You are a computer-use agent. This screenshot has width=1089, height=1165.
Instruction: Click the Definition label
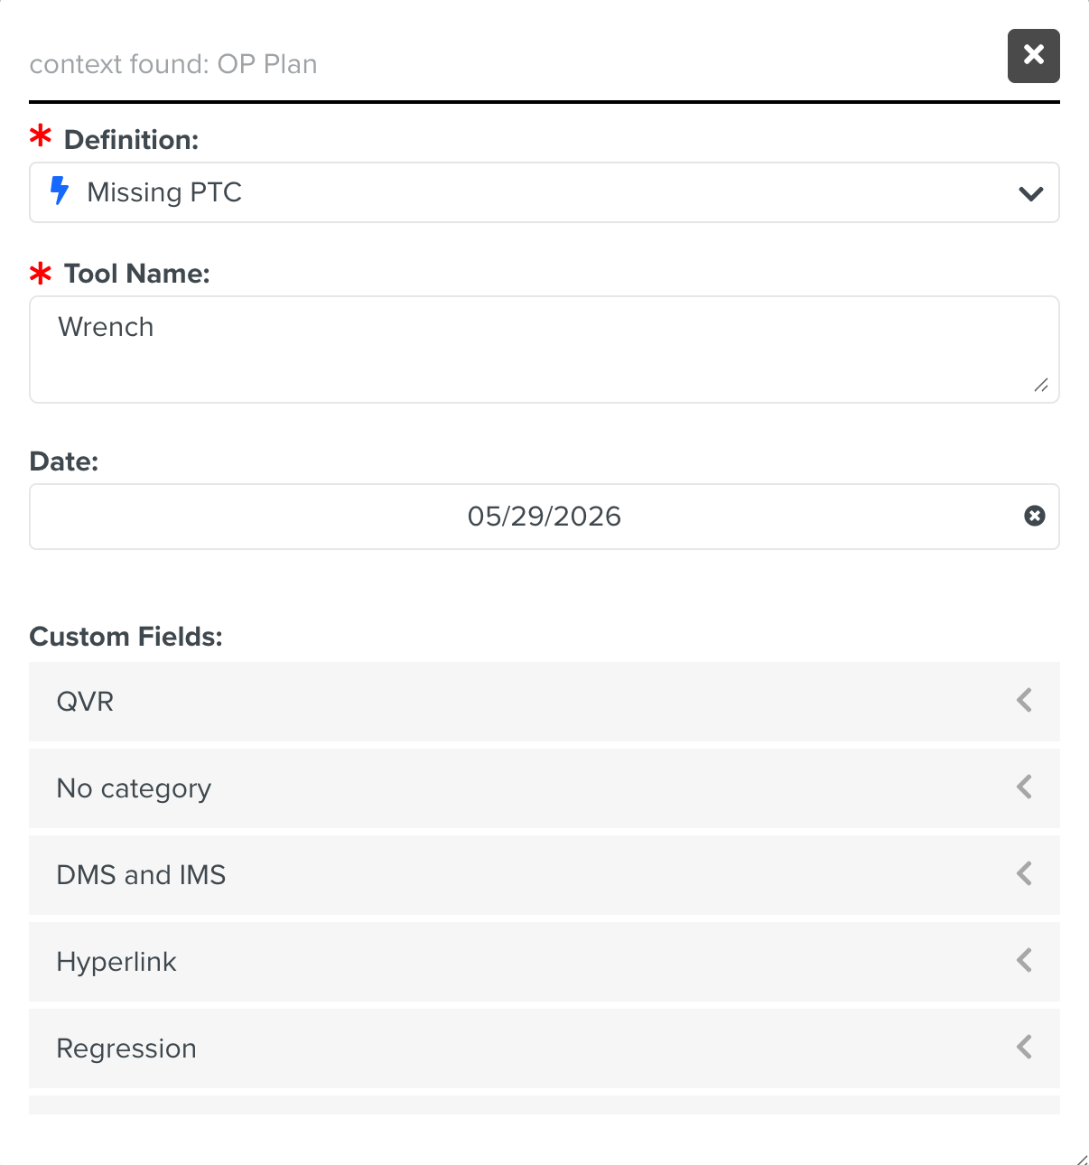pos(131,140)
